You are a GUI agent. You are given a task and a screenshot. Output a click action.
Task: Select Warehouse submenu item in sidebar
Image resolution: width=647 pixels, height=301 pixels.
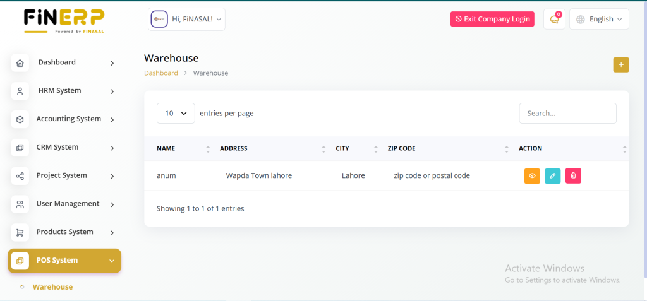52,287
